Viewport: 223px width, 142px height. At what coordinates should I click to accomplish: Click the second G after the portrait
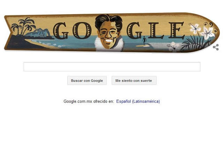click(134, 31)
